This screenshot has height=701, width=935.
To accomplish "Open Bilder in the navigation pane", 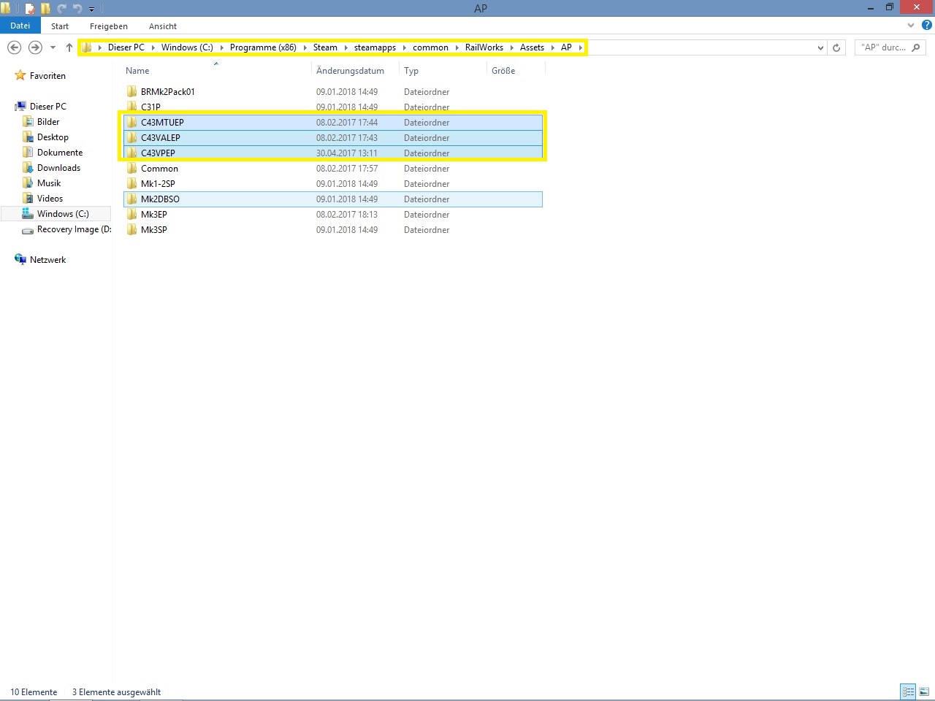I will click(48, 122).
